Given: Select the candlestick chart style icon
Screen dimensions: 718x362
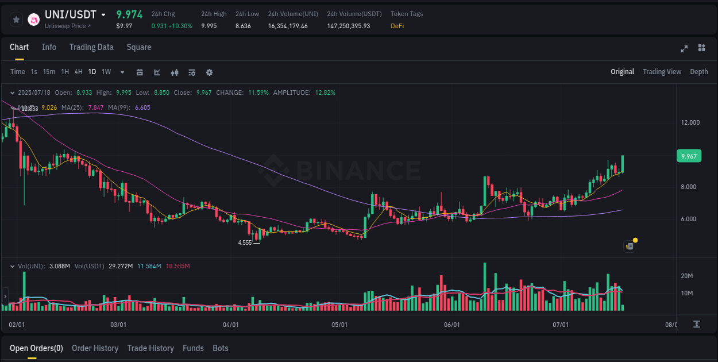Looking at the screenshot, I should pos(174,72).
